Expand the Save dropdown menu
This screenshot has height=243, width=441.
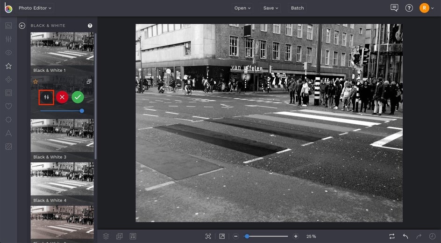click(x=270, y=8)
